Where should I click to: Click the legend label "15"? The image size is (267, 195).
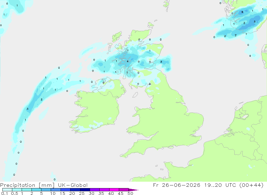pyautogui.click(x=62, y=193)
